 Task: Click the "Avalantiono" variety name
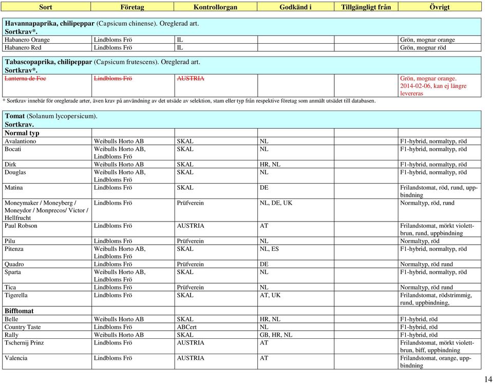pyautogui.click(x=21, y=141)
